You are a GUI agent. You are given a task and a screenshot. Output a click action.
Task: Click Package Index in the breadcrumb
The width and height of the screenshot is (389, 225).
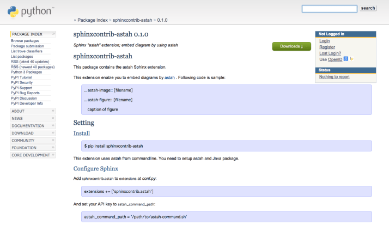pos(92,20)
